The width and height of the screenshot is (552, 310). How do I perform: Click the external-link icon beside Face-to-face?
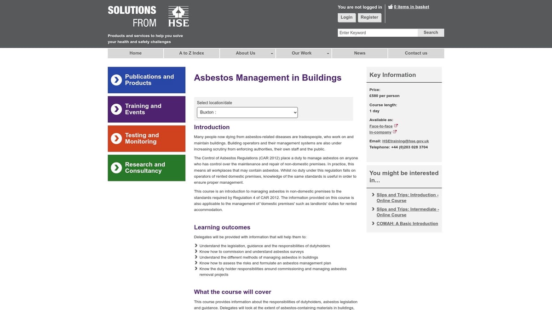click(397, 125)
